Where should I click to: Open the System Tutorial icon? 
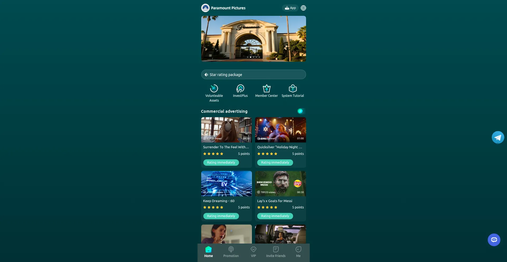click(293, 88)
